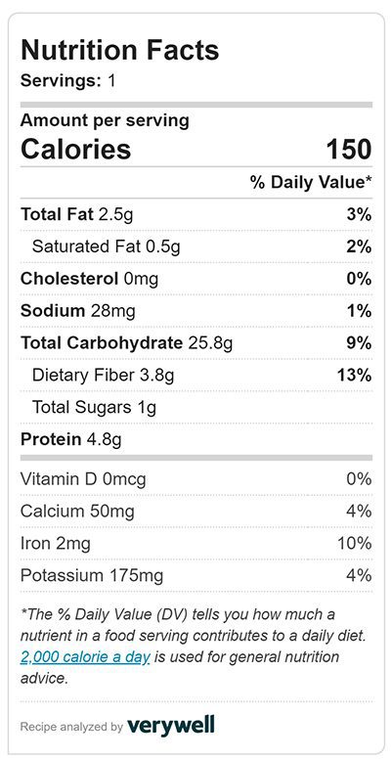This screenshot has width=391, height=760.
Task: Select Total Carbohydrate 25.8g row
Action: (x=196, y=342)
